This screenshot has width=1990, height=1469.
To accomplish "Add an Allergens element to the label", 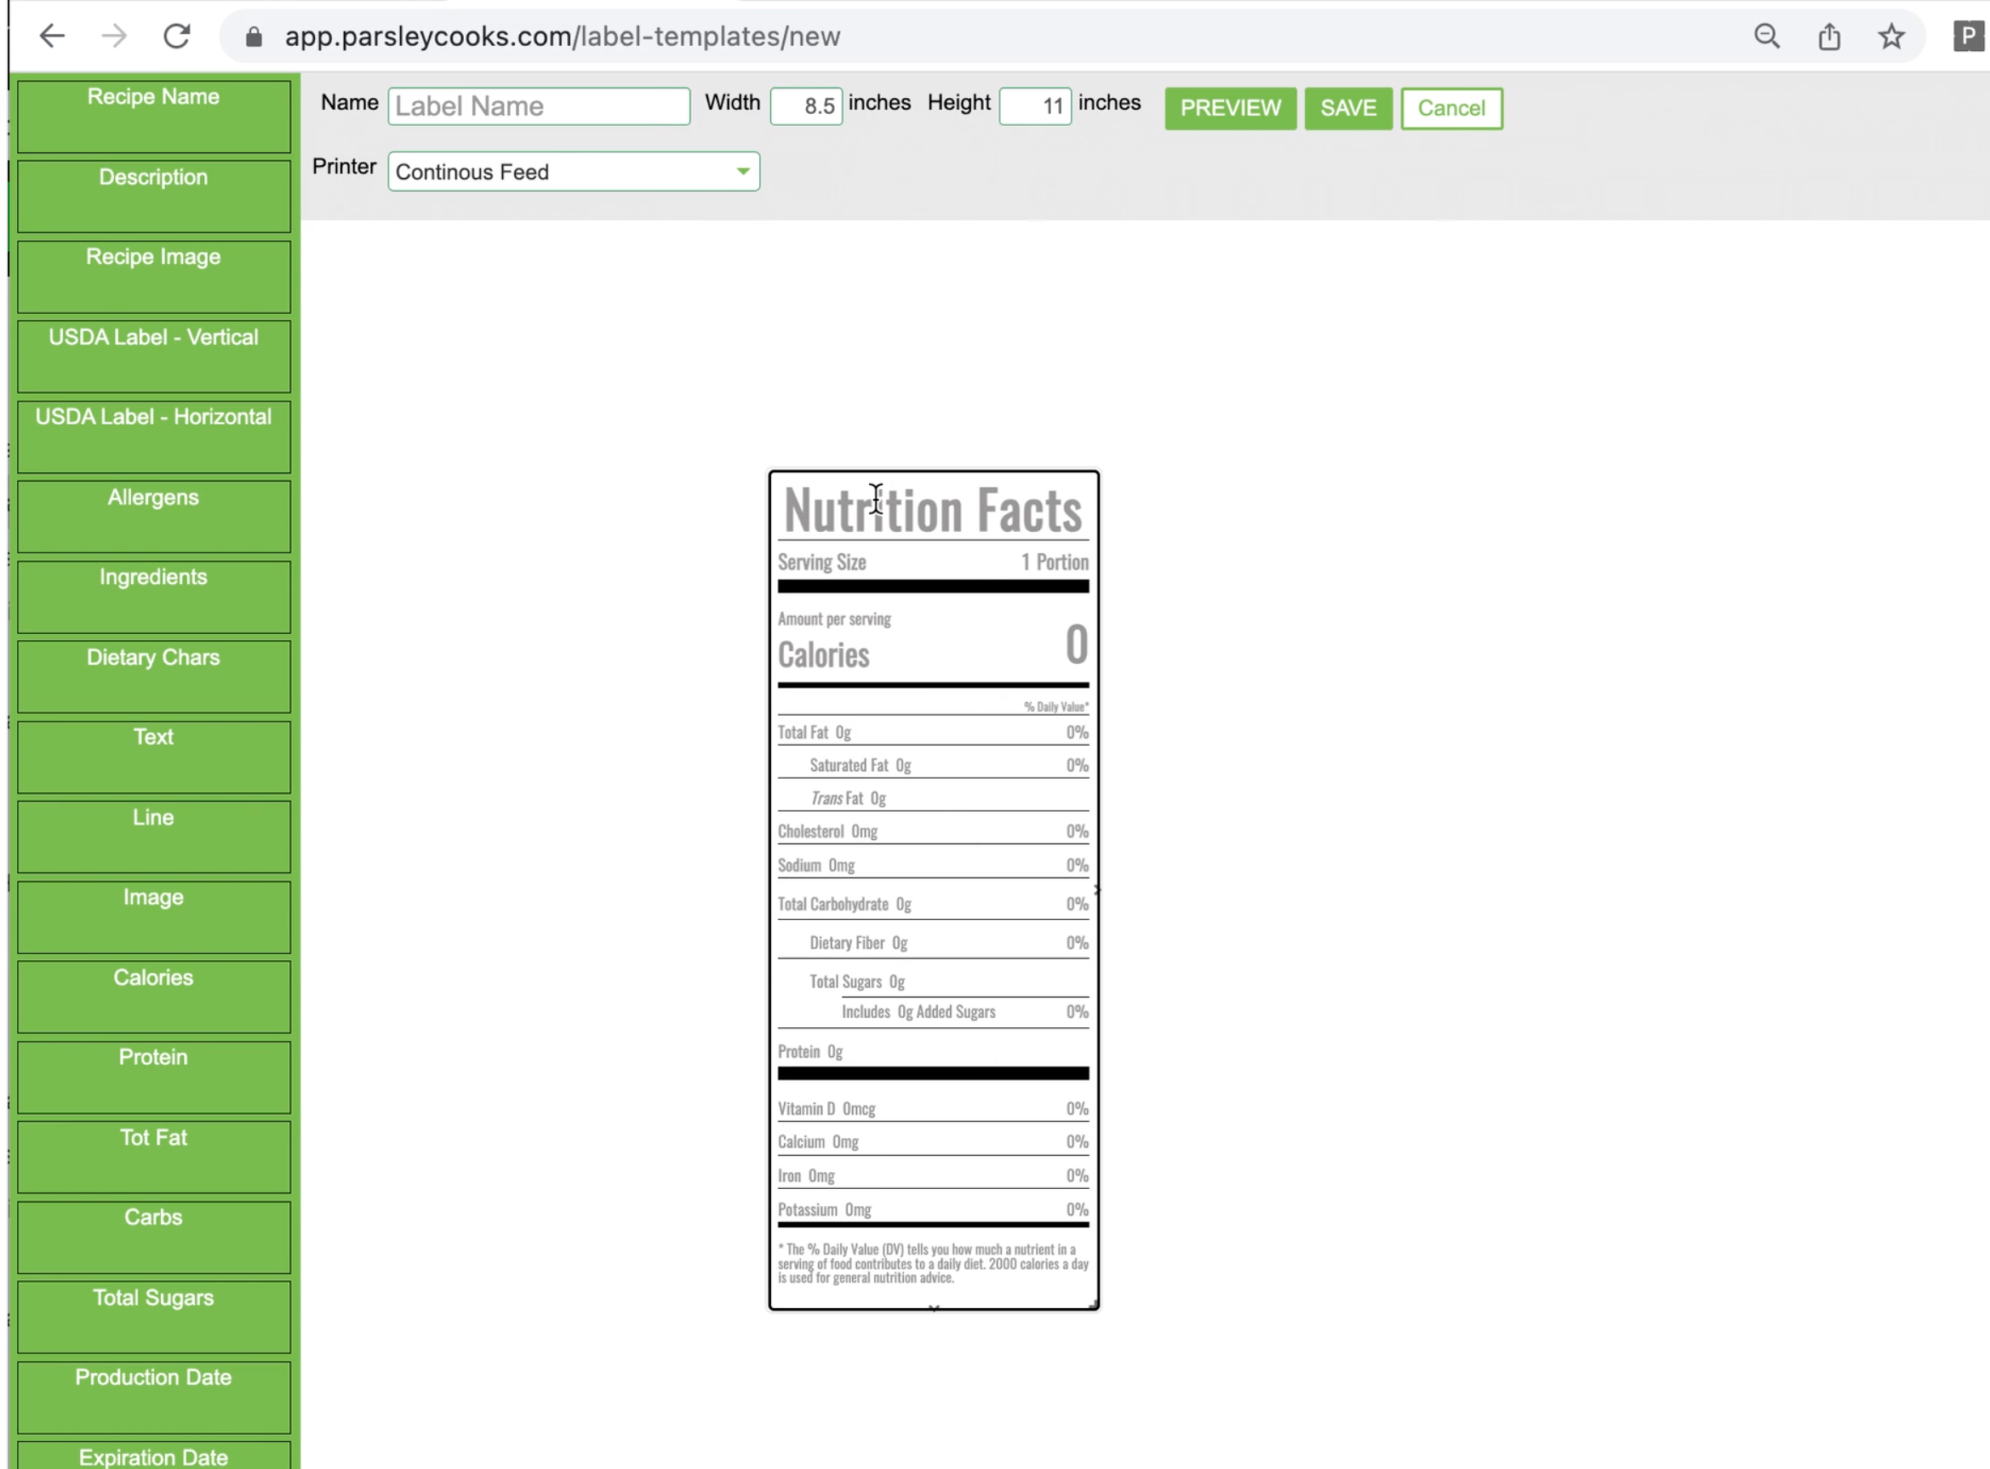I will point(153,516).
